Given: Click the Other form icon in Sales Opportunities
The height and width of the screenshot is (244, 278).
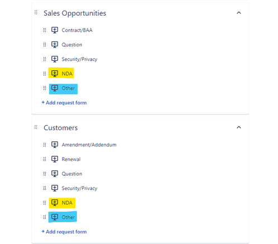Looking at the screenshot, I should [x=55, y=88].
